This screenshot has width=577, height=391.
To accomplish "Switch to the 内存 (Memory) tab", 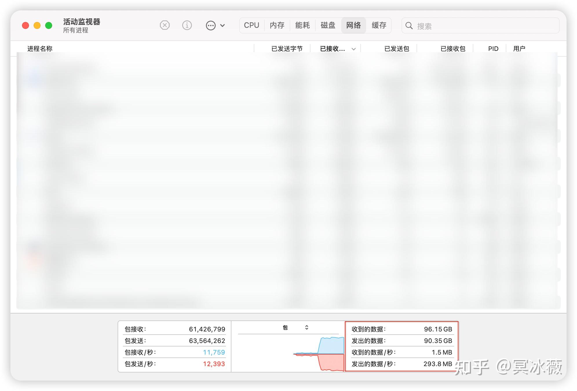I will (277, 25).
